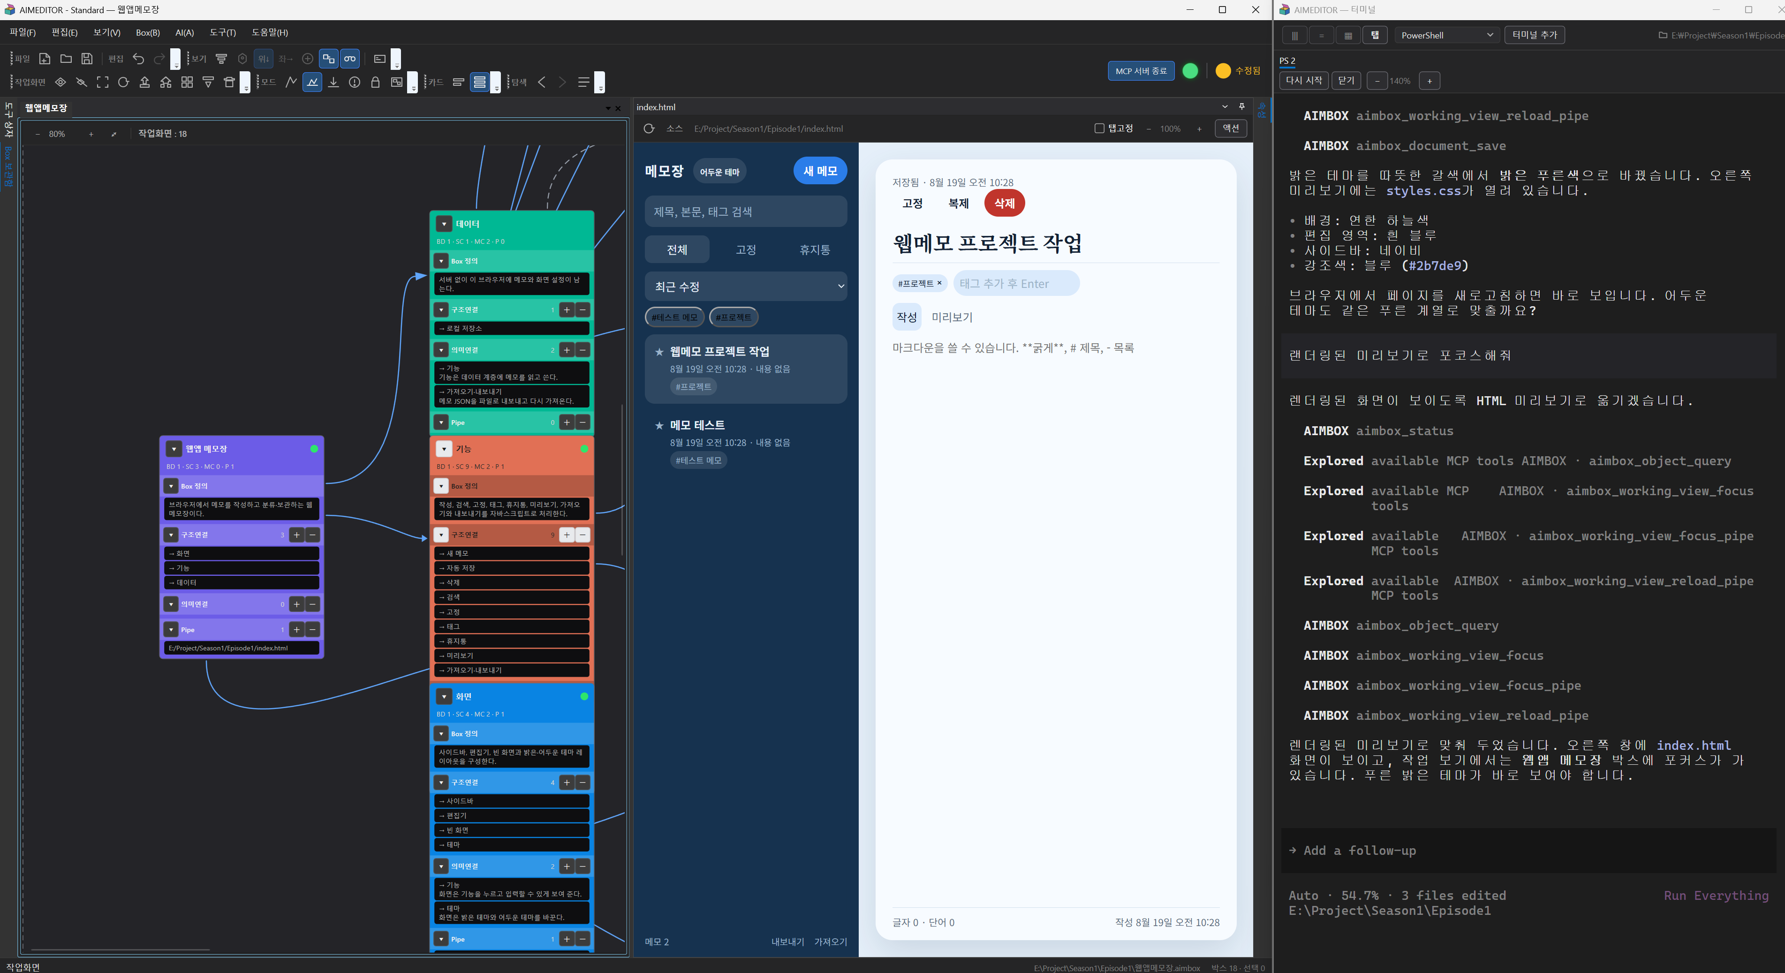Click the four-square grid layout icon

coord(187,83)
